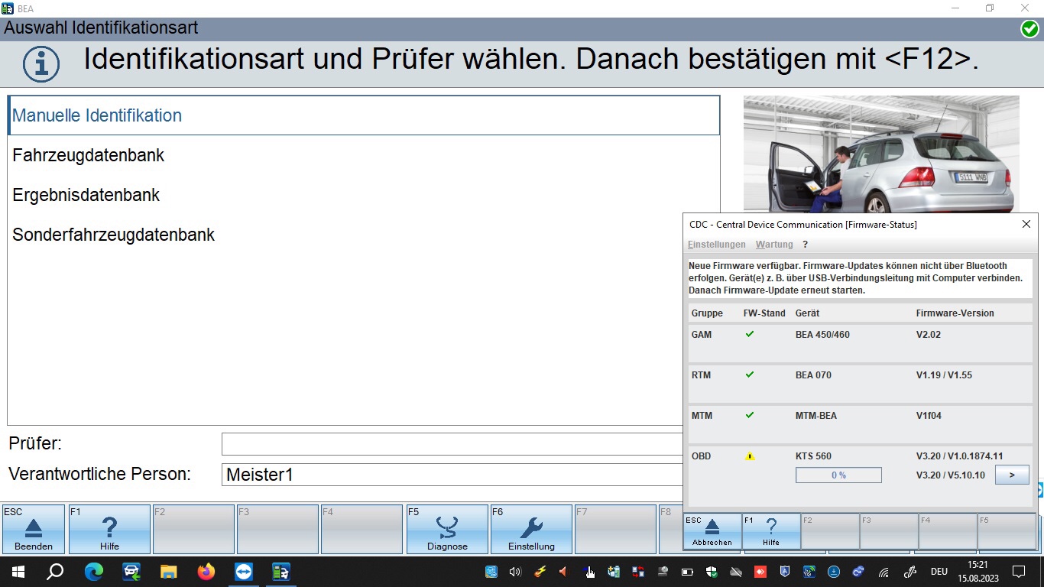
Task: Click the green check in the MTM row
Action: [750, 415]
